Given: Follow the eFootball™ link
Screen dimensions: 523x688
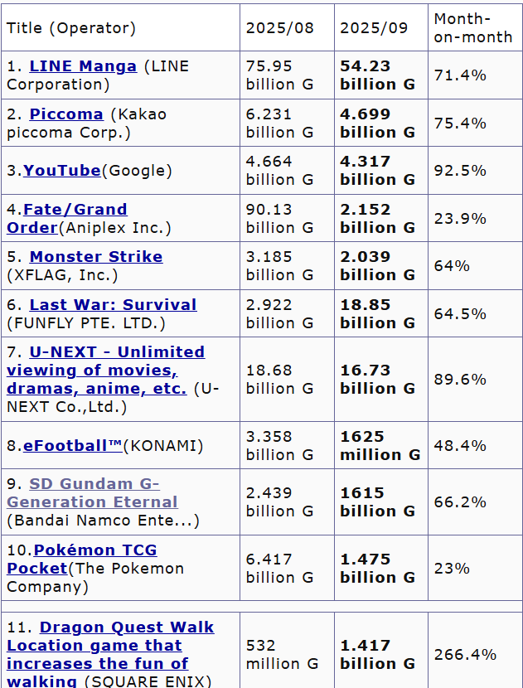Looking at the screenshot, I should pyautogui.click(x=73, y=445).
